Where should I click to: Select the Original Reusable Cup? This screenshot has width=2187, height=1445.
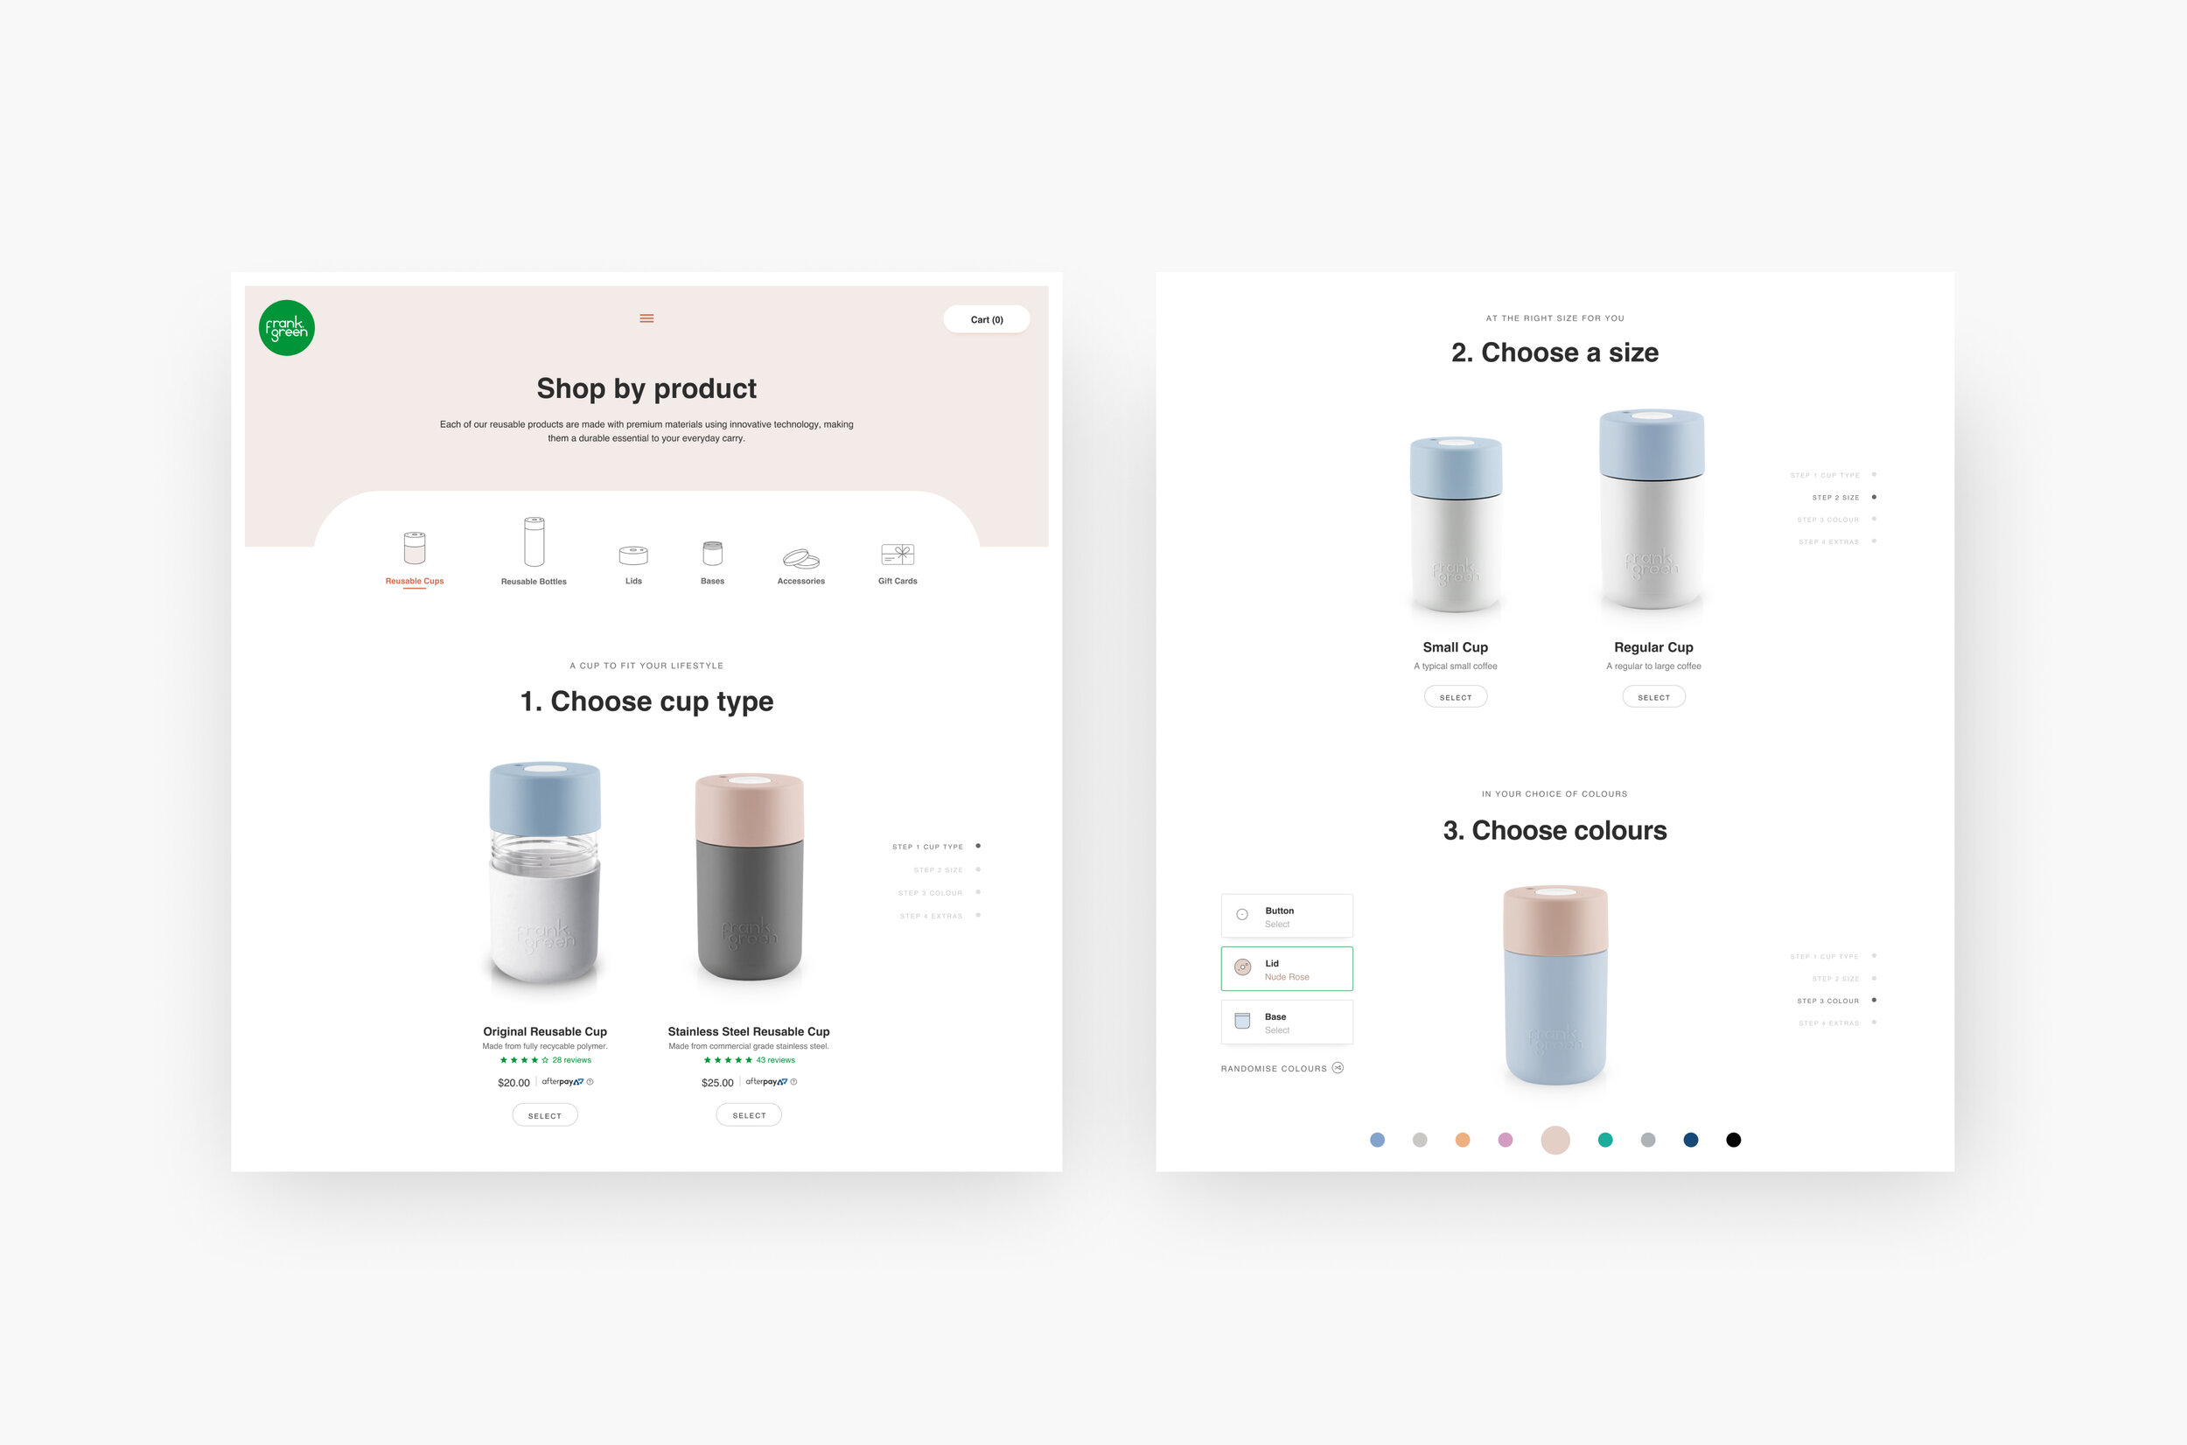click(545, 1115)
